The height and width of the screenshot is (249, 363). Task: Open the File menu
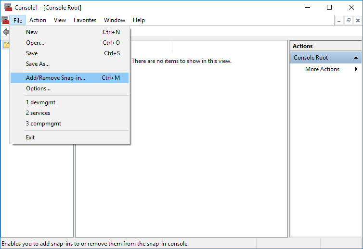(18, 20)
